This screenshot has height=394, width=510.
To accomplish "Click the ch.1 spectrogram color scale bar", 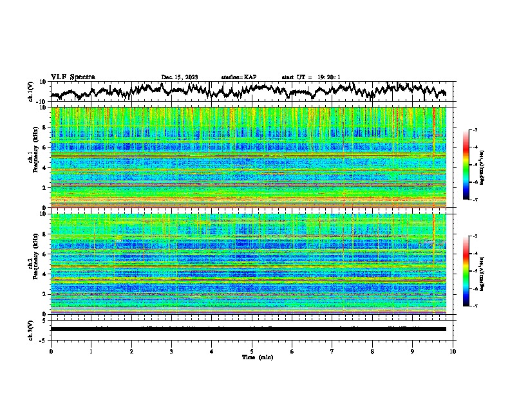I will (466, 164).
